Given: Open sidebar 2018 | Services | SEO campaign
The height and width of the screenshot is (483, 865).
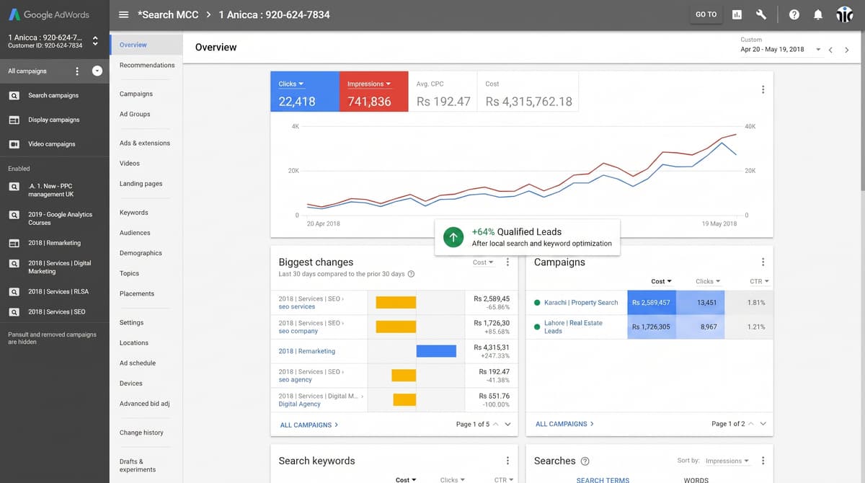Looking at the screenshot, I should coord(57,311).
